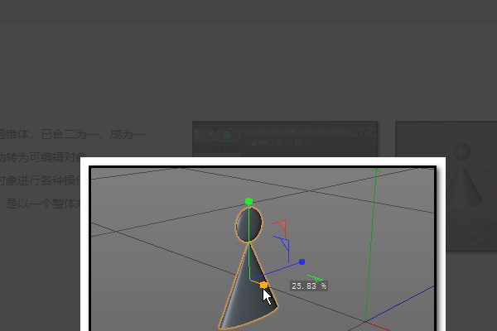The height and width of the screenshot is (331, 497).
Task: Click the text line '是以一个整体来'
Action: (x=43, y=204)
